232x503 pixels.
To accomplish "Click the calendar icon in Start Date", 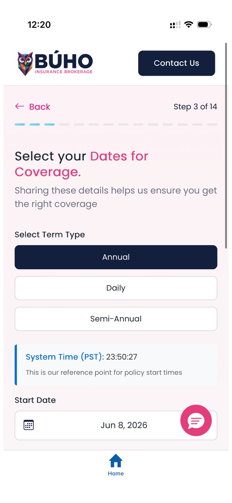I will tap(29, 425).
